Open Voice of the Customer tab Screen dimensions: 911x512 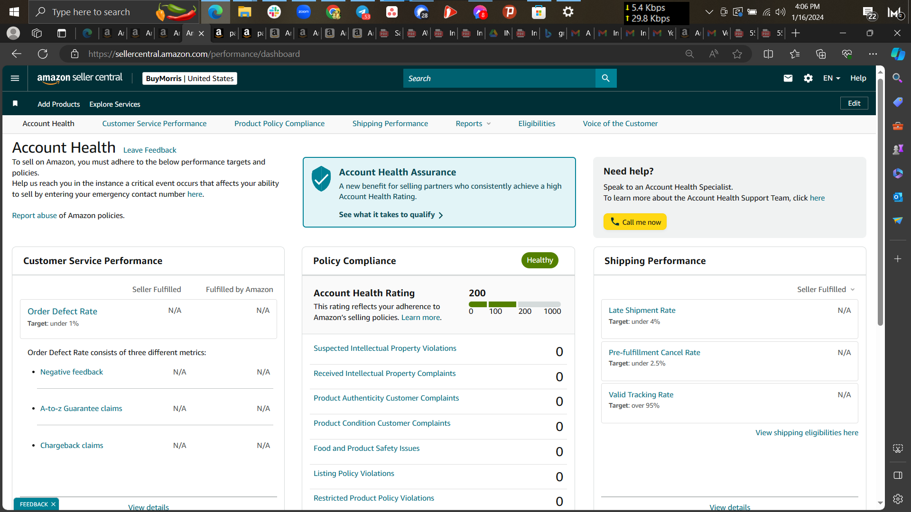[620, 124]
